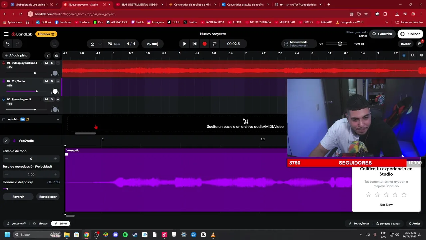426x240 pixels.
Task: Click the Revertir button
Action: [x=18, y=197]
